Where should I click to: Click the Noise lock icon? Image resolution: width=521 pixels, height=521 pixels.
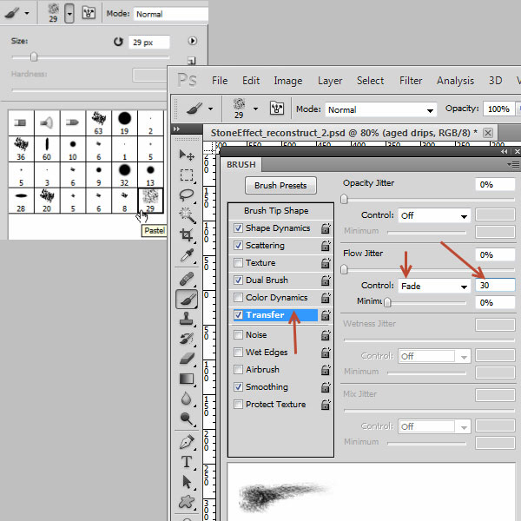point(326,335)
